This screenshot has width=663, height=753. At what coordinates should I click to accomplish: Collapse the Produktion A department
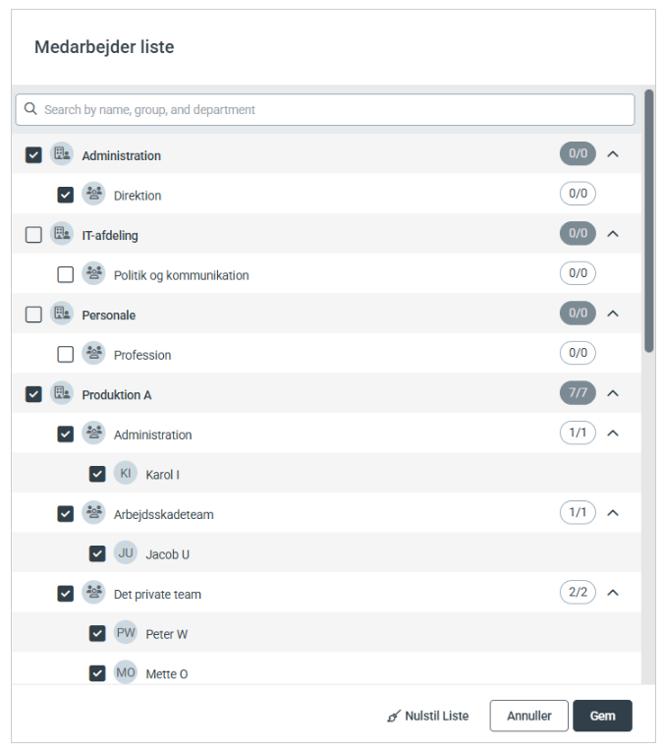coord(613,393)
